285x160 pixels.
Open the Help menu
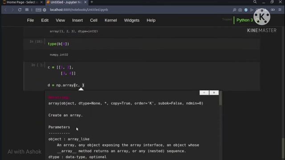151,20
